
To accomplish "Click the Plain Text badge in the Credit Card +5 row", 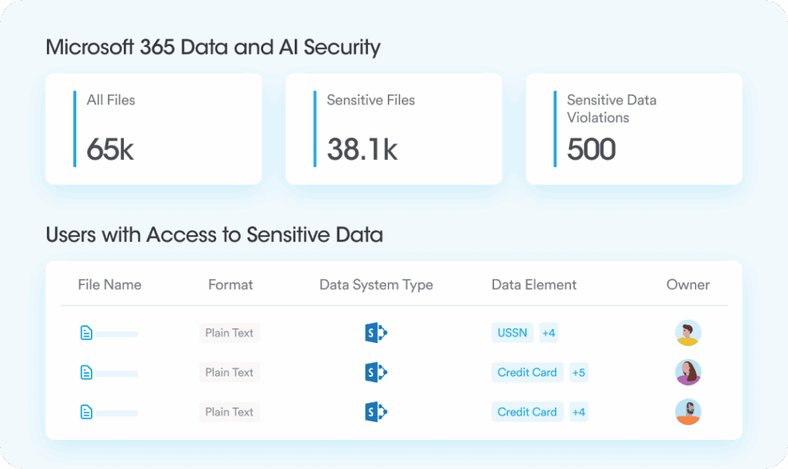I will point(229,373).
